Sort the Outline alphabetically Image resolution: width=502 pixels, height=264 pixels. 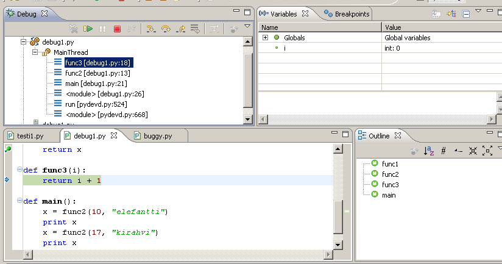[x=429, y=151]
